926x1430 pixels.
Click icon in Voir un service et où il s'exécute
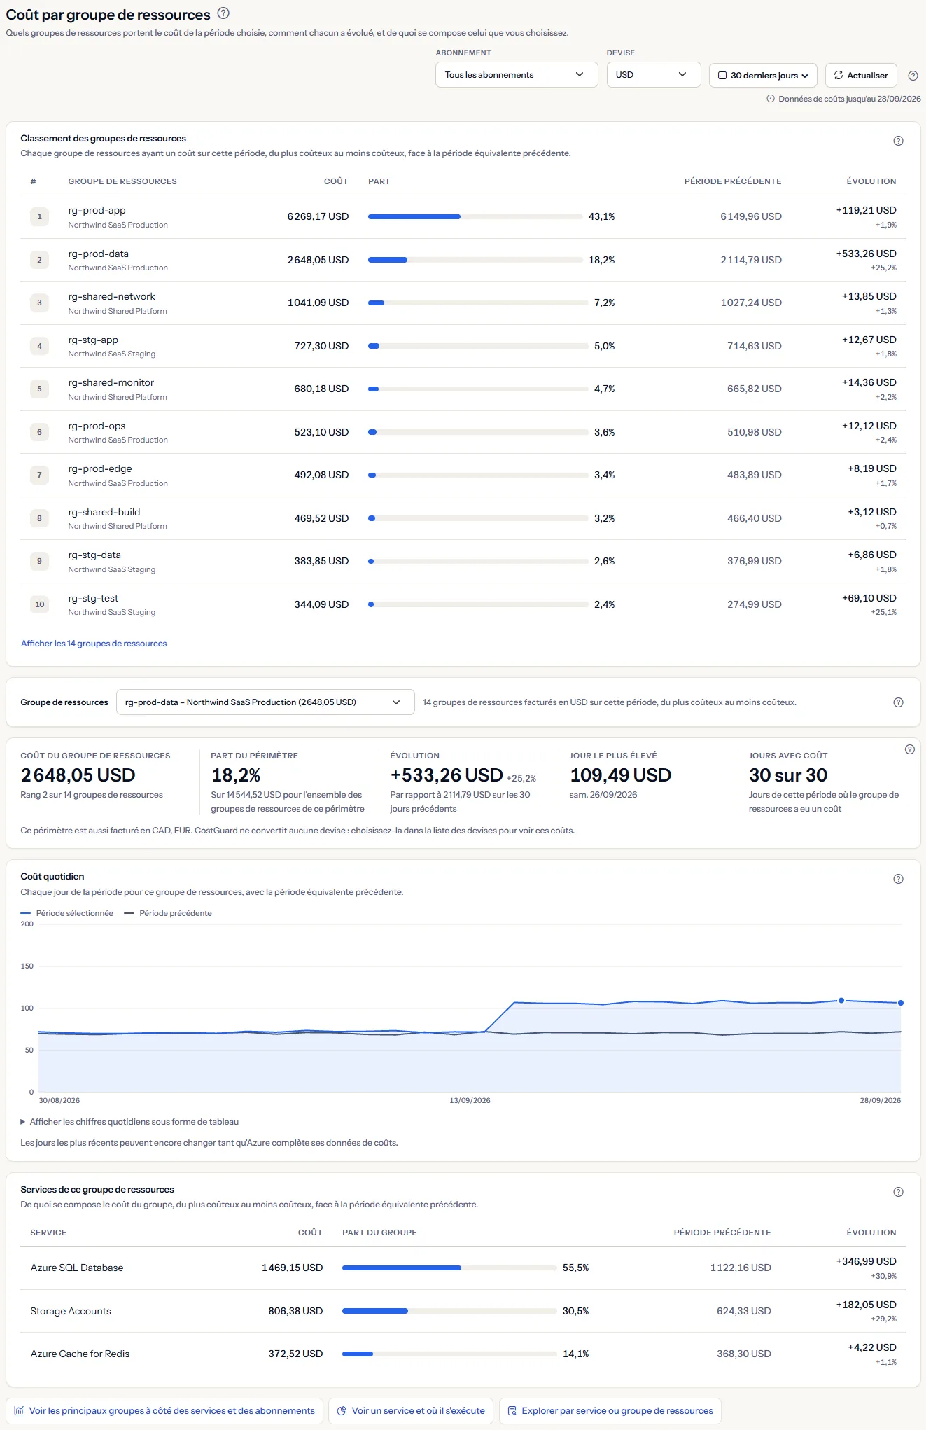coord(342,1411)
